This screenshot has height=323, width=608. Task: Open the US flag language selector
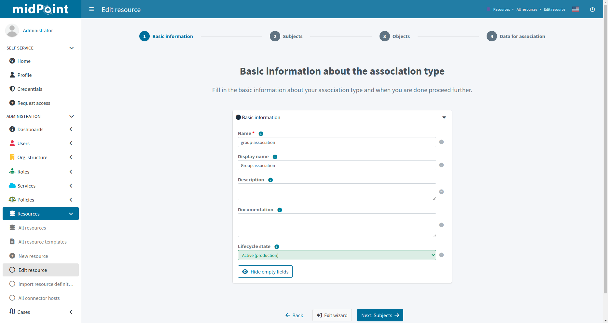(575, 9)
